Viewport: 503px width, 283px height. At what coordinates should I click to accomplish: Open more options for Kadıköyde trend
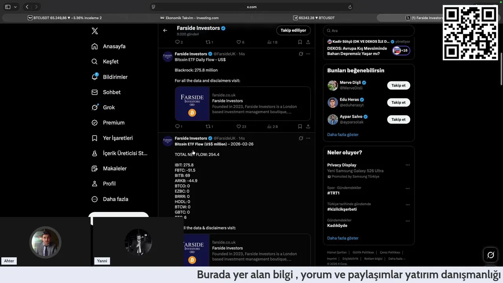point(408,221)
